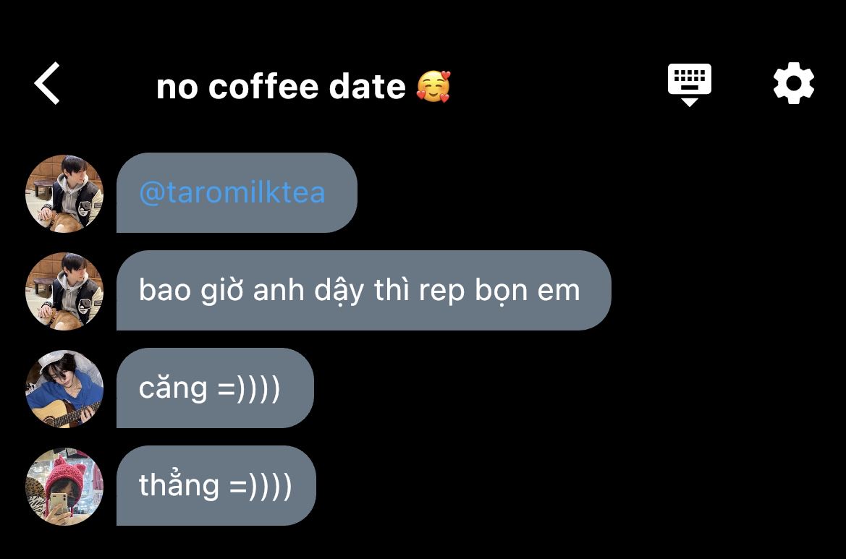Tap the word "anh" in the long message
The height and width of the screenshot is (559, 846).
(x=279, y=291)
